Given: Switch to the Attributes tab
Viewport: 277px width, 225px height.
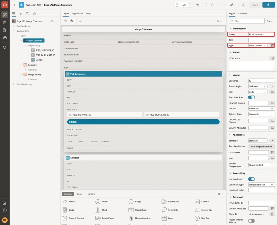Looking at the screenshot, I should click(x=243, y=14).
